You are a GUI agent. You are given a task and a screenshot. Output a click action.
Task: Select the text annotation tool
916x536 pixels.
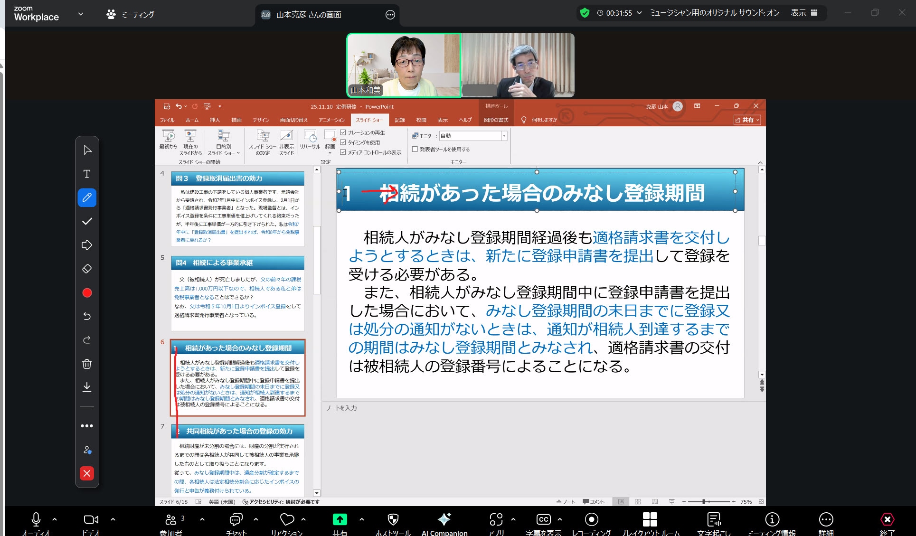pyautogui.click(x=87, y=174)
